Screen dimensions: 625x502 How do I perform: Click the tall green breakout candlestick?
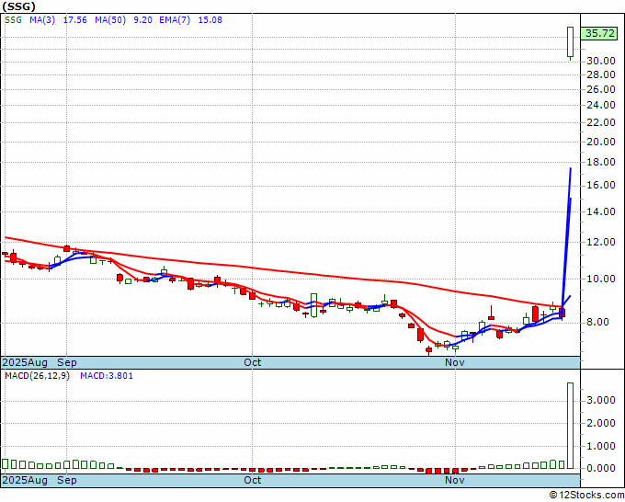coord(570,42)
